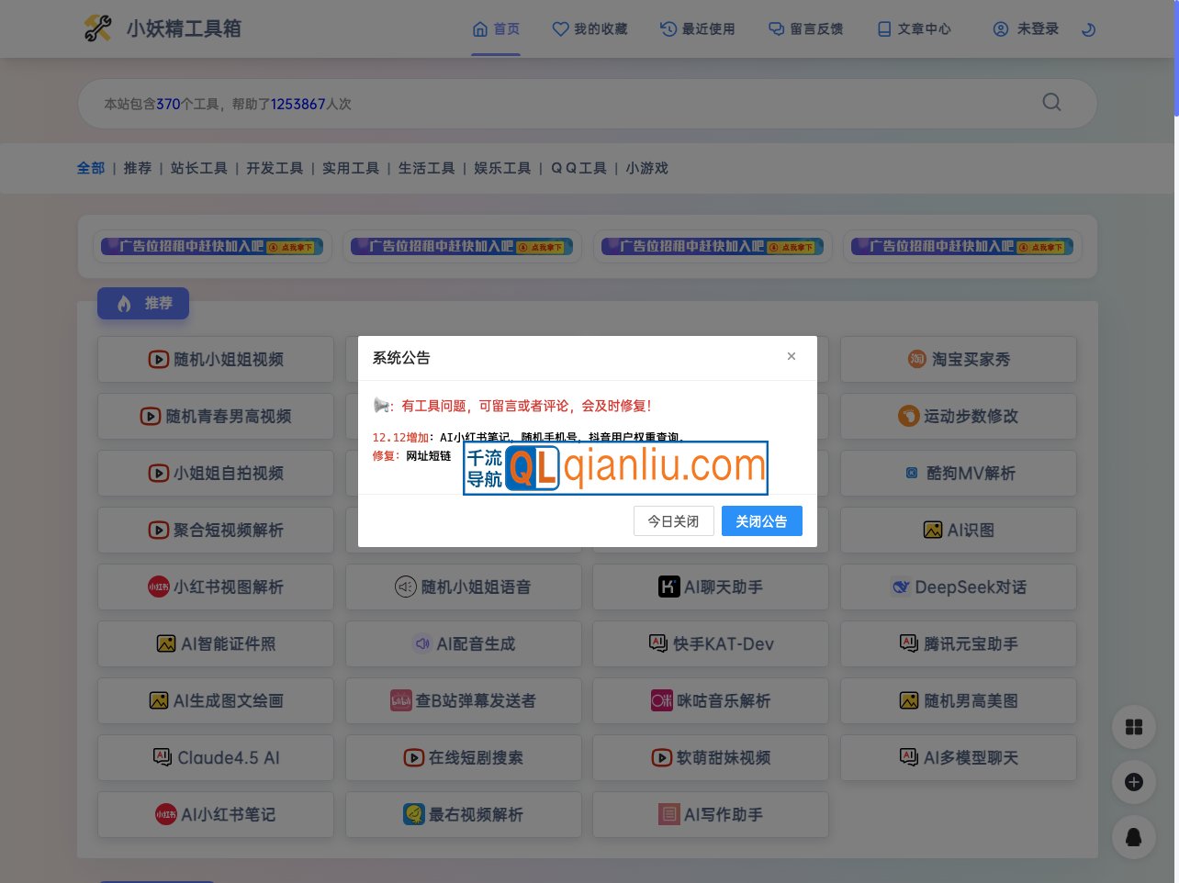Screen dimensions: 1179x883
Task: Open the DeepSeek对话 chat tool
Action: [958, 587]
